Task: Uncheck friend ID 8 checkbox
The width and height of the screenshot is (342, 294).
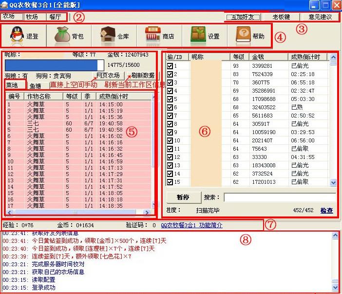Action: tap(170, 124)
